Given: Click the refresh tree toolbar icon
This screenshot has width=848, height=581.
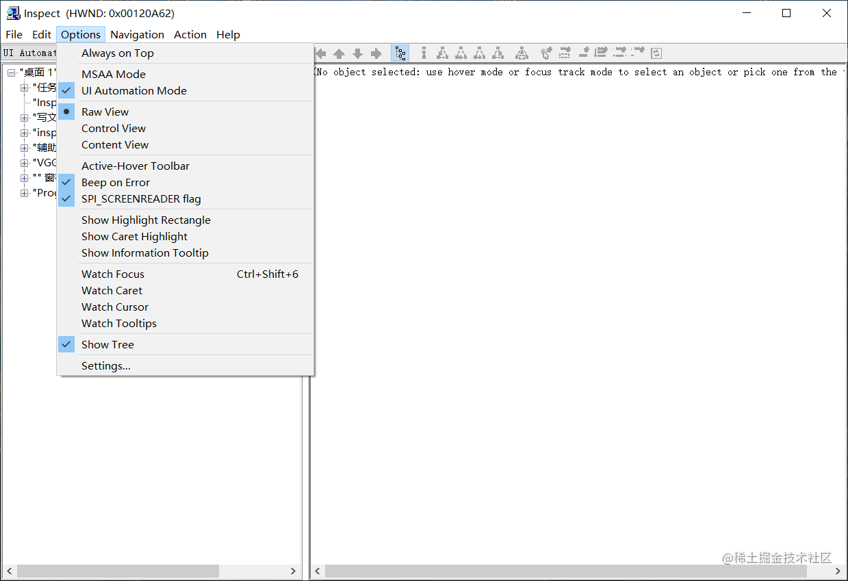Looking at the screenshot, I should click(x=656, y=53).
